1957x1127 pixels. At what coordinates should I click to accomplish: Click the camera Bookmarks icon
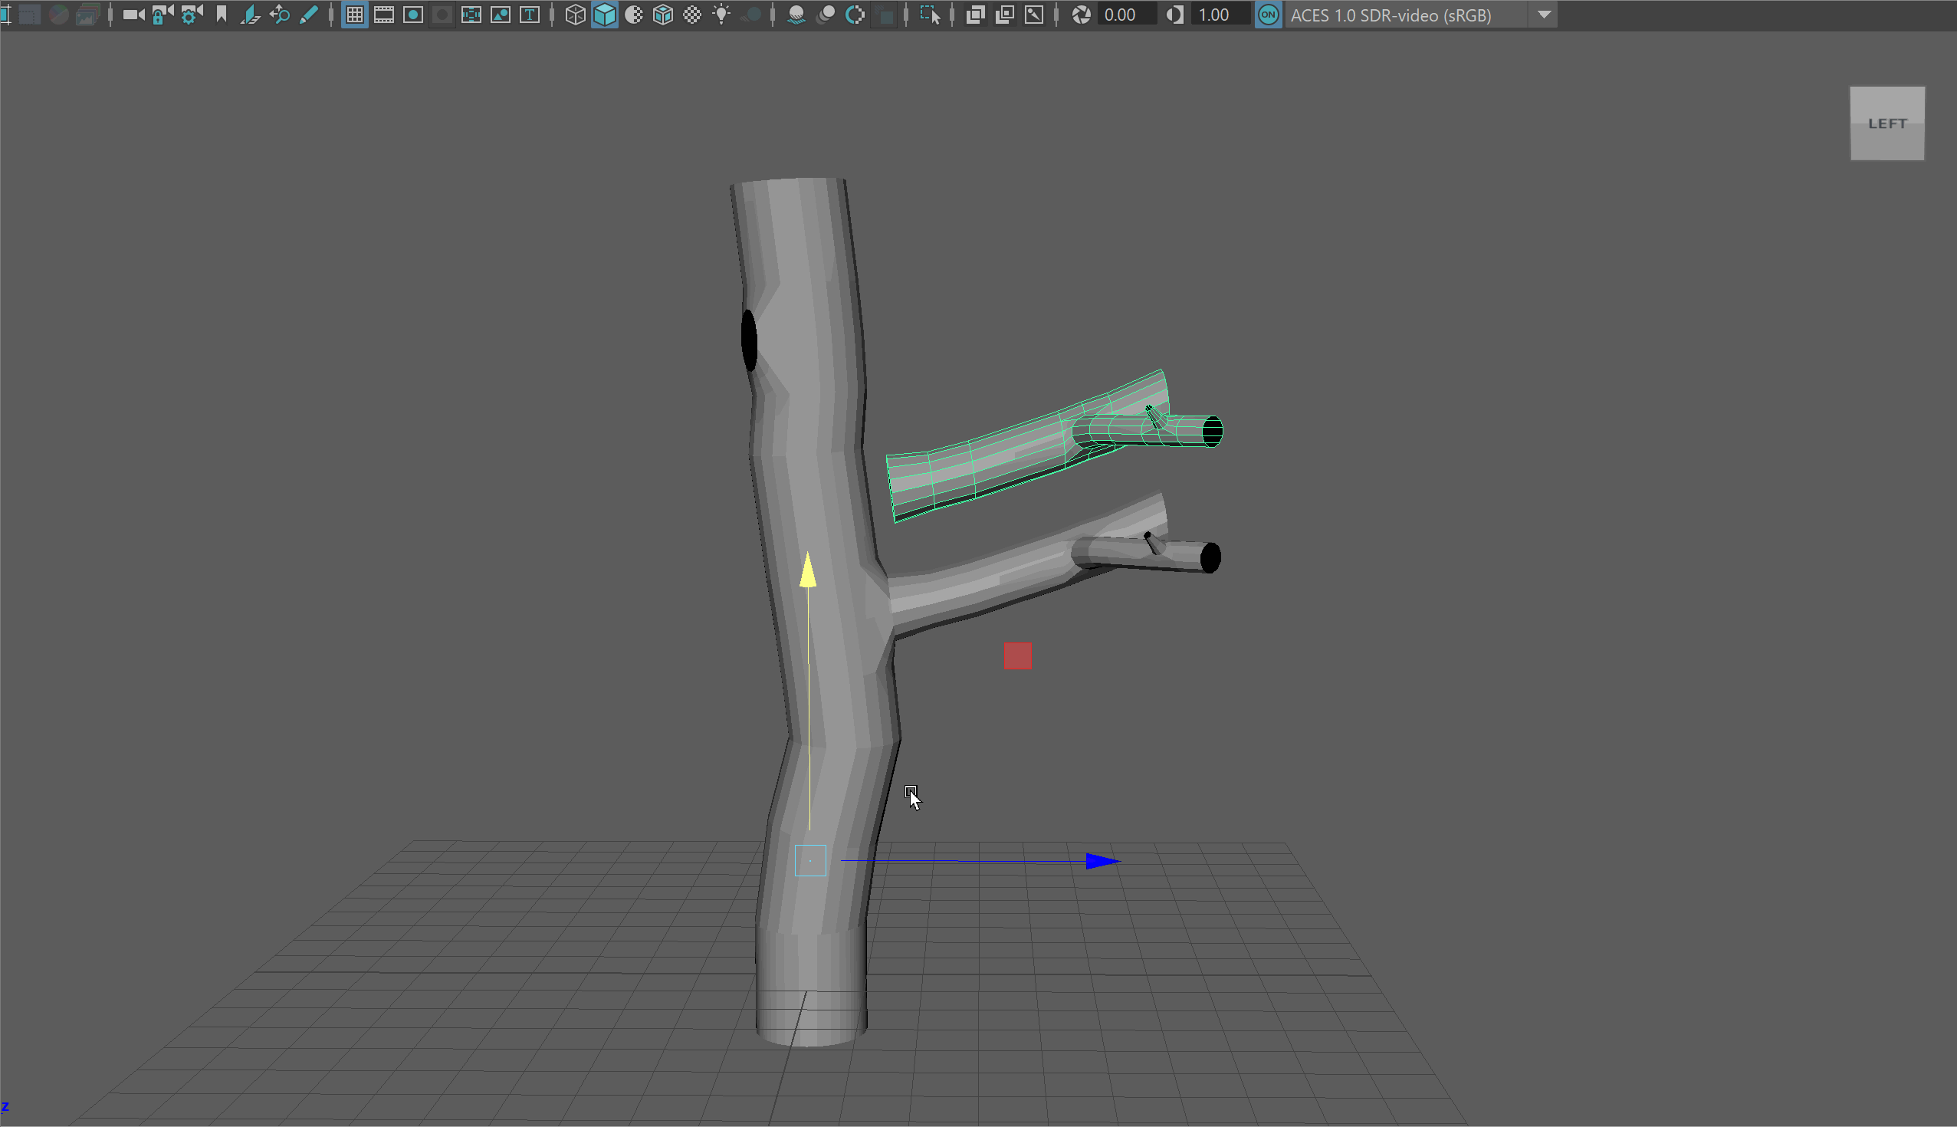click(222, 15)
